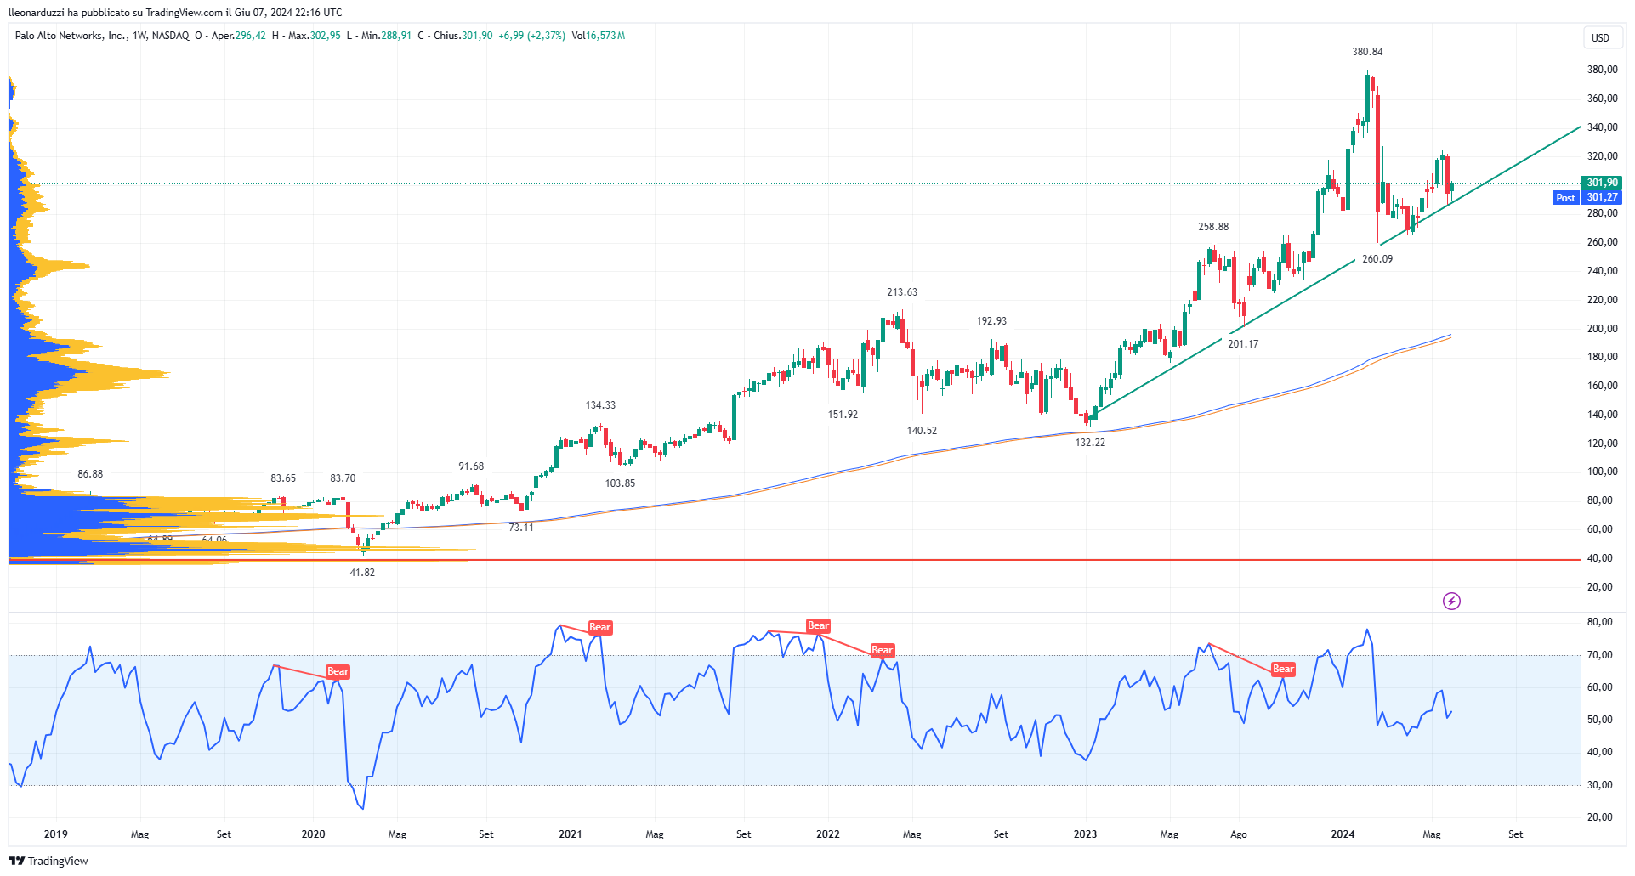1635x876 pixels.
Task: Click the Vol 16,573M volume readout
Action: 599,36
